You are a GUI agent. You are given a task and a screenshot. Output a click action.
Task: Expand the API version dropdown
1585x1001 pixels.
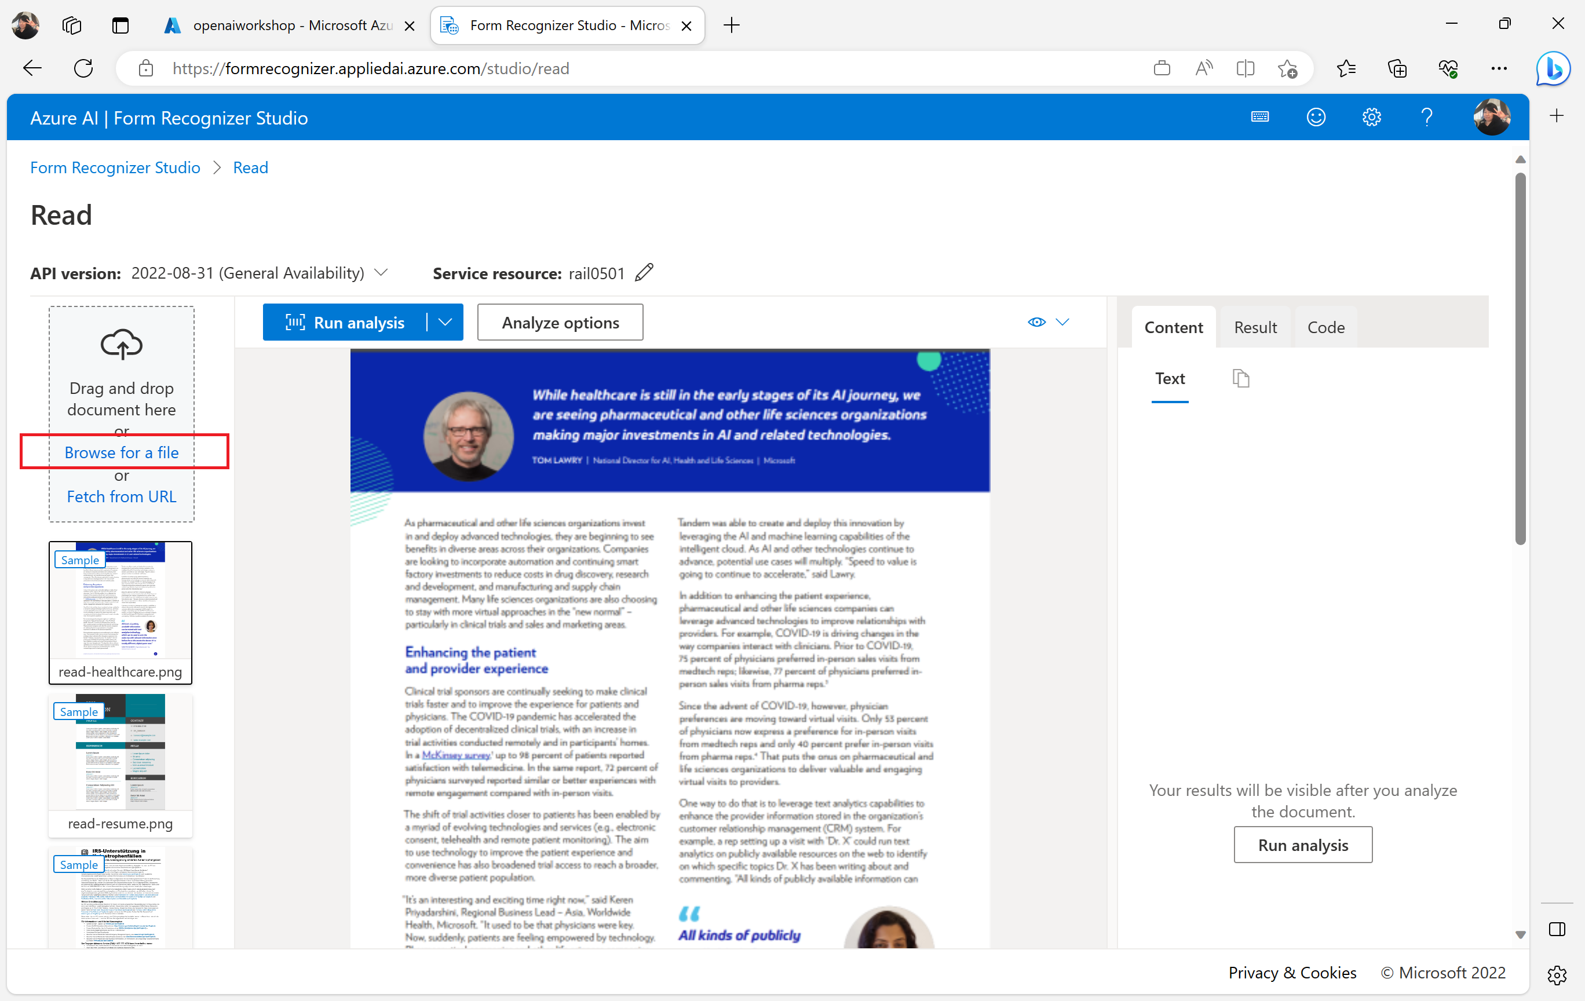click(x=381, y=272)
